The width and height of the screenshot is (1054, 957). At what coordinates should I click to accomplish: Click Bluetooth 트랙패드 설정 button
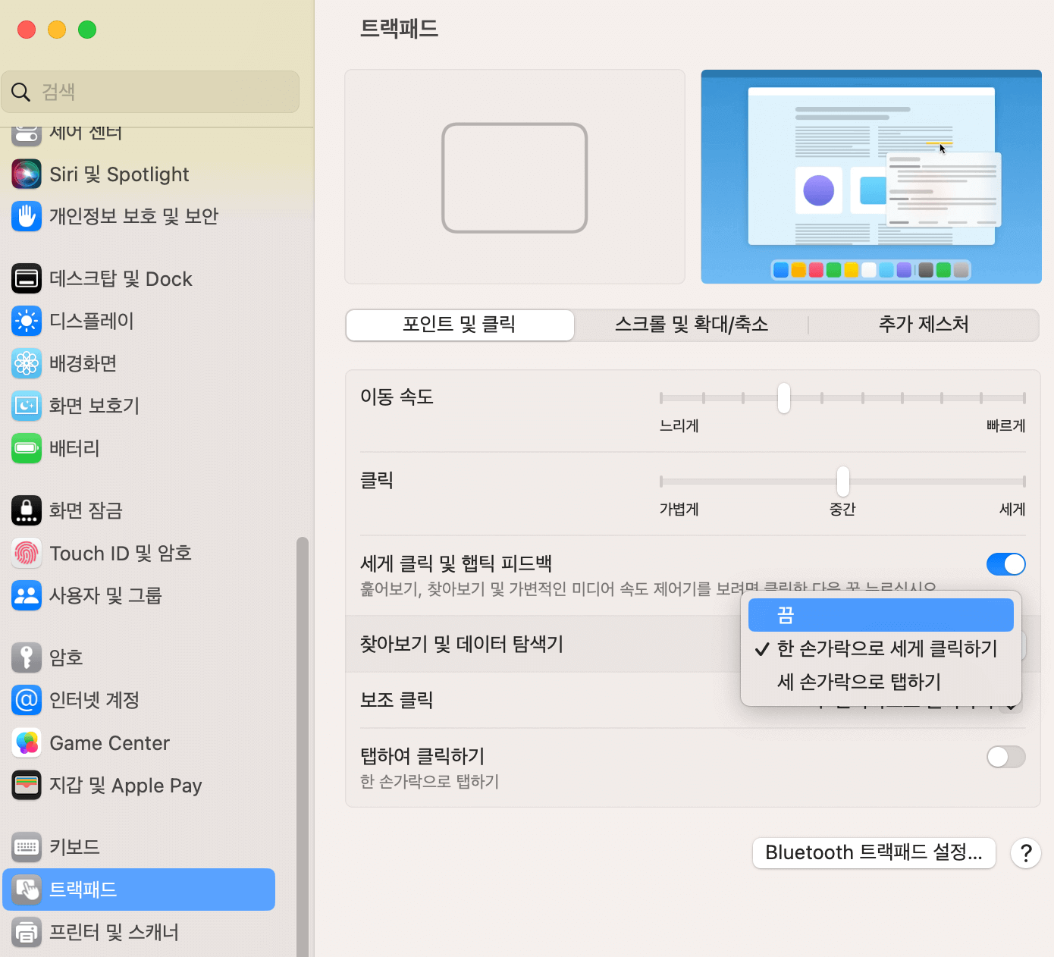(873, 852)
